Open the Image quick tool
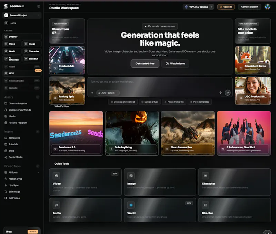This screenshot has width=276, height=234. click(x=160, y=182)
